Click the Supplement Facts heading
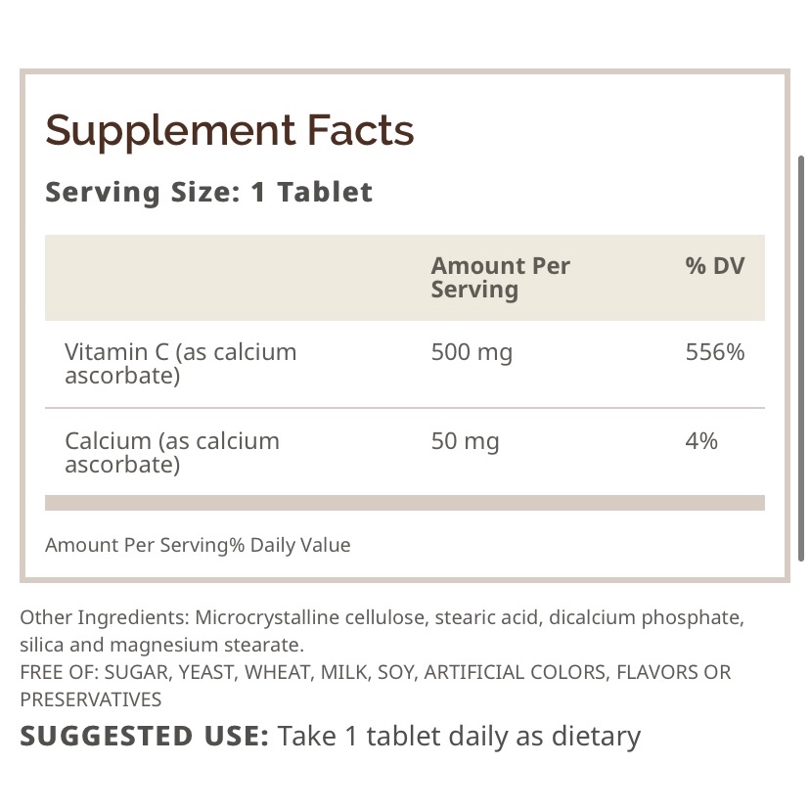 230,131
